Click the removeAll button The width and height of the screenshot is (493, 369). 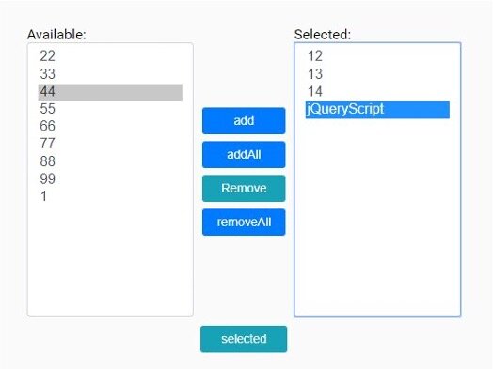pyautogui.click(x=244, y=223)
